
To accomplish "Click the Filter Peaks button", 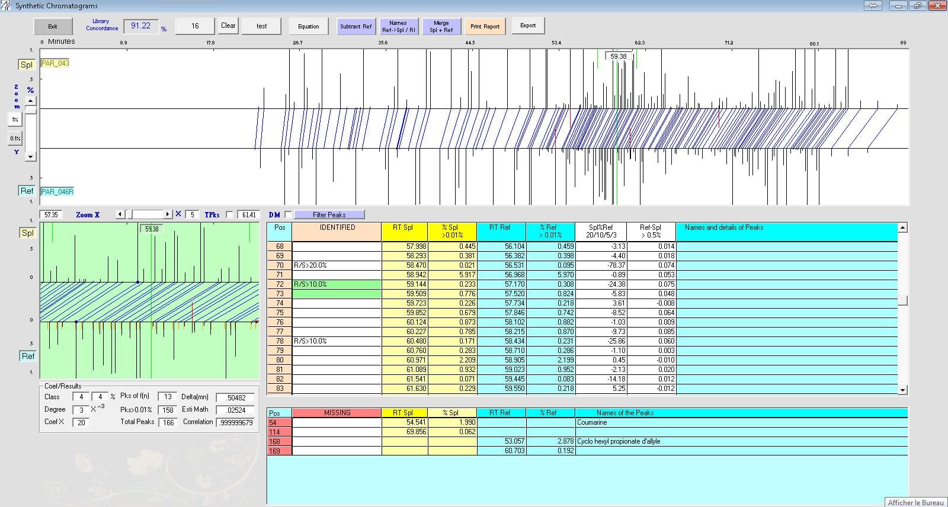I will (x=329, y=214).
